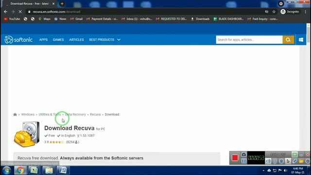Open the Chrome three-dot menu
This screenshot has width=311, height=175.
[x=306, y=12]
